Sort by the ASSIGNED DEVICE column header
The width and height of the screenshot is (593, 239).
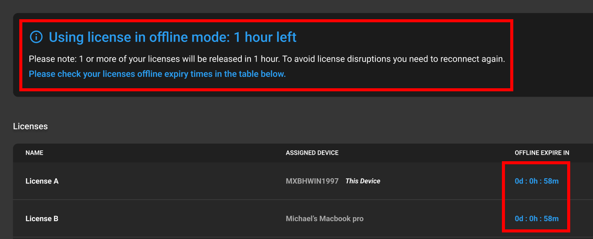click(x=312, y=153)
